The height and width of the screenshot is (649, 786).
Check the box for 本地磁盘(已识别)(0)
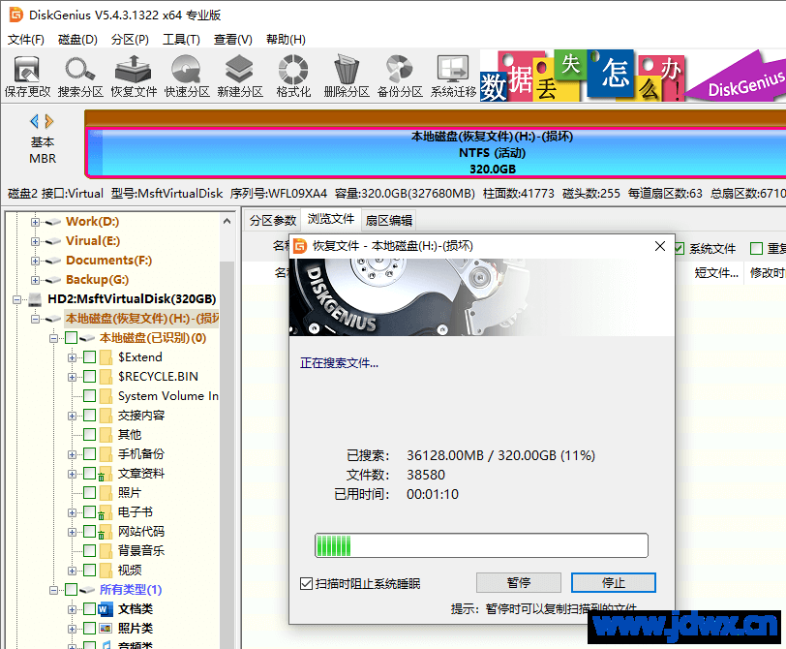click(72, 338)
